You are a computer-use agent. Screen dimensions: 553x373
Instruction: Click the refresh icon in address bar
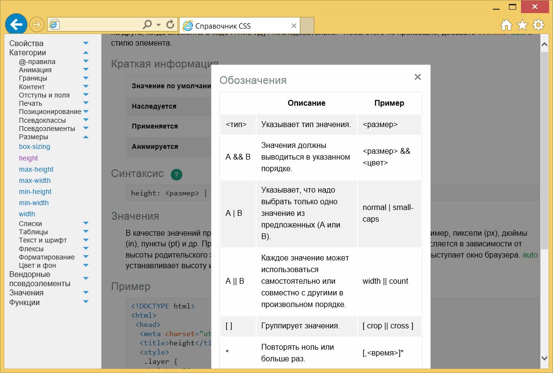pyautogui.click(x=170, y=24)
